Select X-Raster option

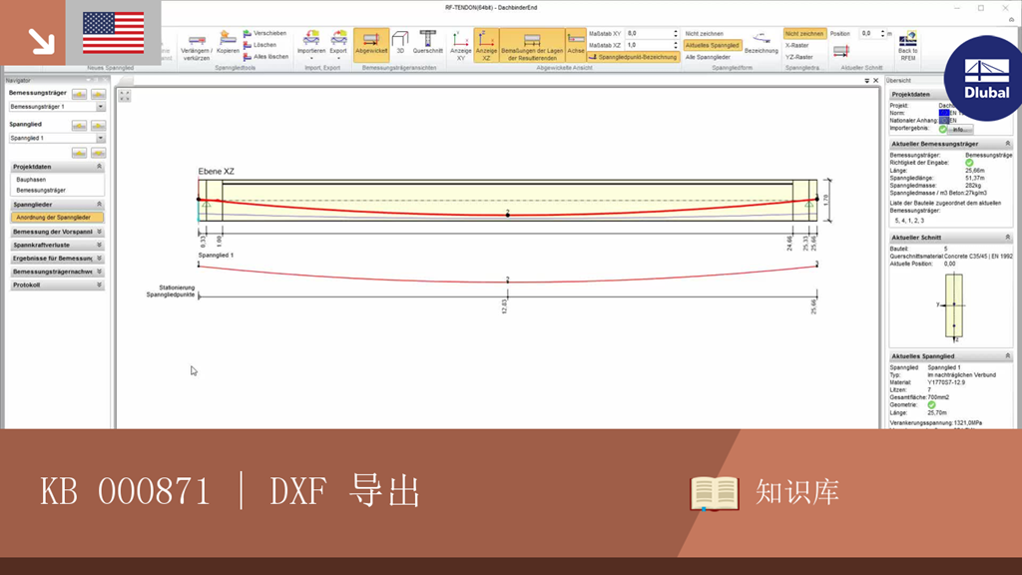[x=796, y=45]
